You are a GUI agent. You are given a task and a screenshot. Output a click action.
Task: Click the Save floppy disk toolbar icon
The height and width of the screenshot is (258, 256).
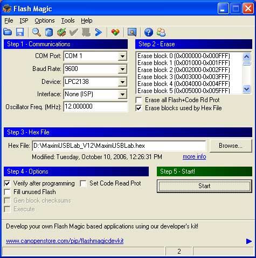20,32
